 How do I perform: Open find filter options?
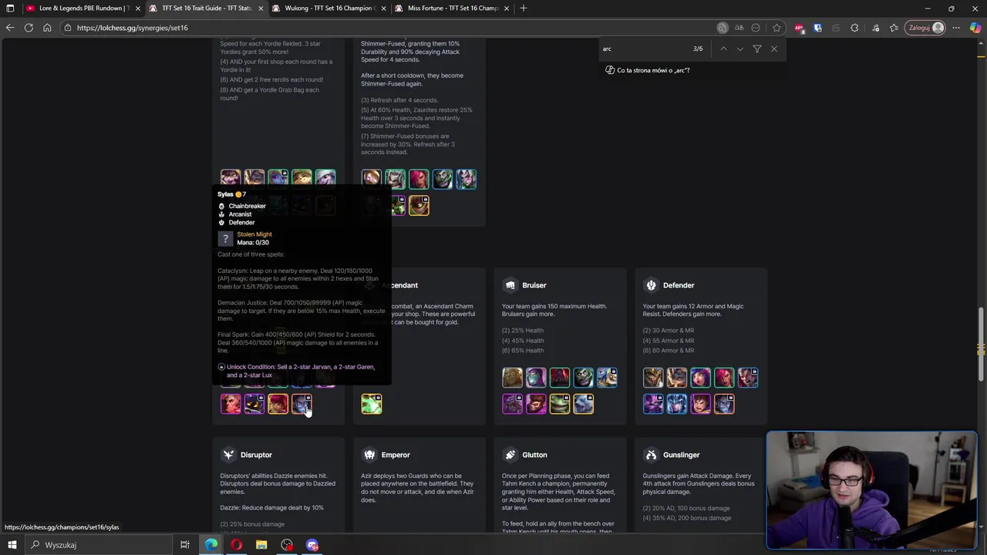[757, 49]
